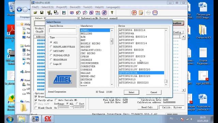Image resolution: width=218 pixels, height=123 pixels.
Task: Toggle the Verify after checkbox
Action: (x=36, y=100)
